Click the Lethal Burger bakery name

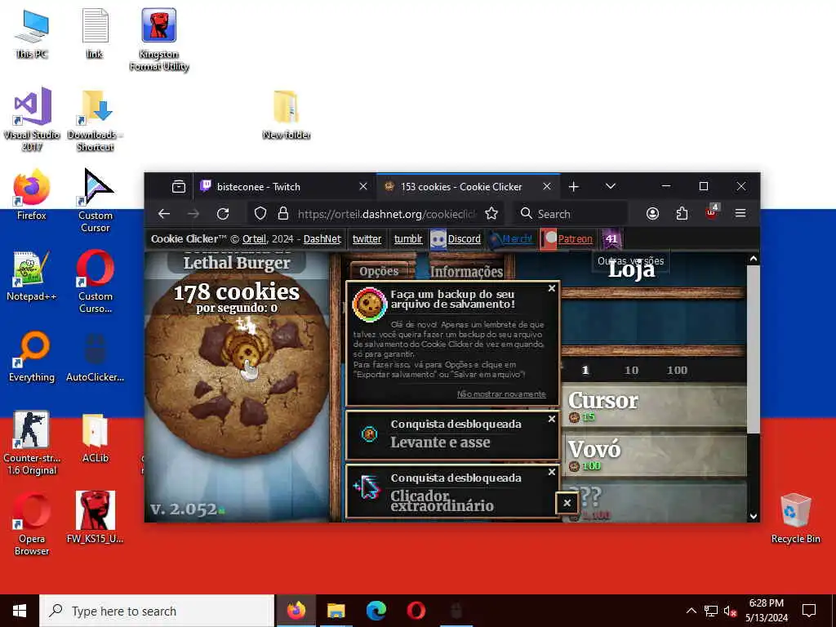click(237, 263)
